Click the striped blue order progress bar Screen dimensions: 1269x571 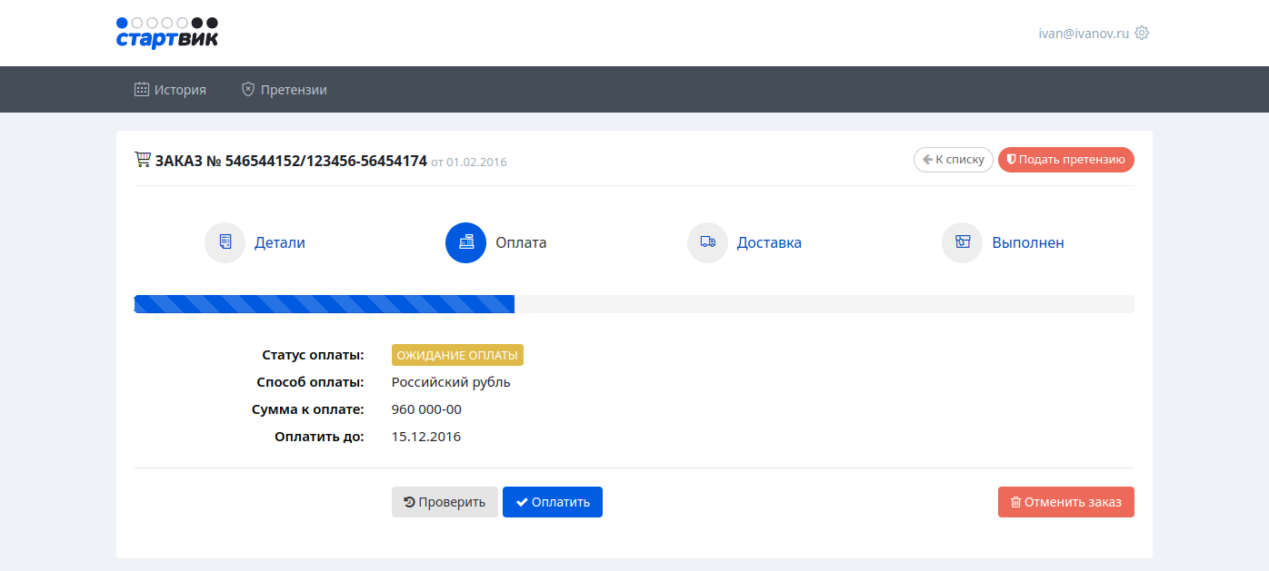coord(325,304)
